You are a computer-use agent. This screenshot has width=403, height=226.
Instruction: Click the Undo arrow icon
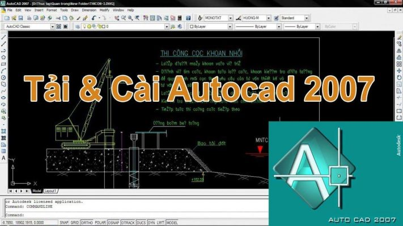click(x=94, y=18)
